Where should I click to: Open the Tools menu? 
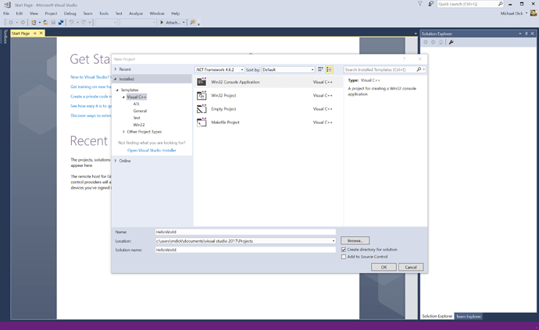104,13
